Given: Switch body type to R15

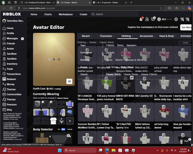Looking at the screenshot, I should pos(63,129).
